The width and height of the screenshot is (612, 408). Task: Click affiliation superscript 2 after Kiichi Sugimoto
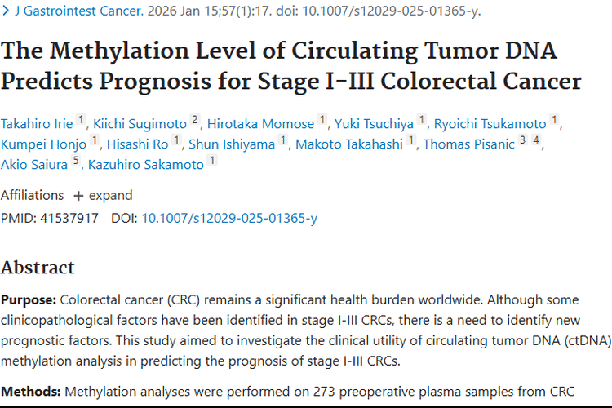pyautogui.click(x=195, y=121)
